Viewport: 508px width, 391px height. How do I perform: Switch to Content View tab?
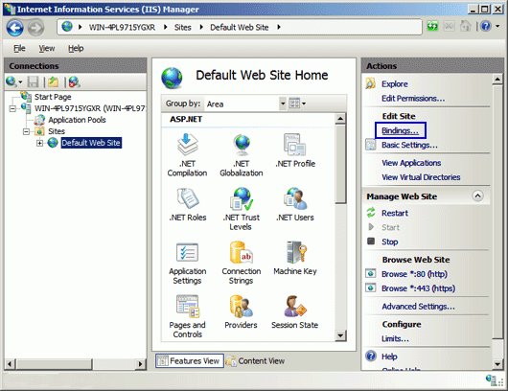click(255, 361)
